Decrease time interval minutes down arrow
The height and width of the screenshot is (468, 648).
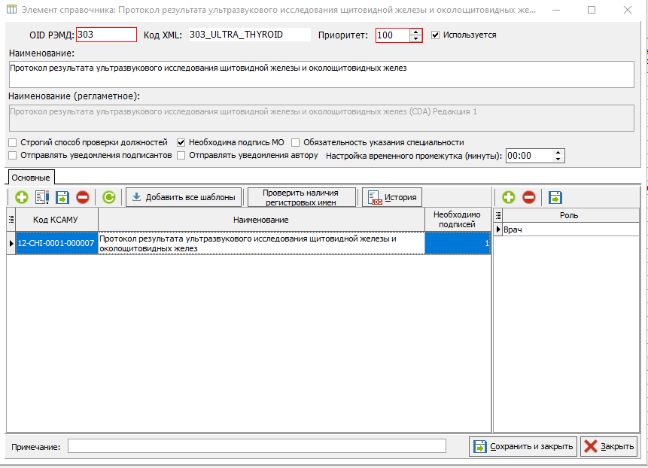pos(558,159)
